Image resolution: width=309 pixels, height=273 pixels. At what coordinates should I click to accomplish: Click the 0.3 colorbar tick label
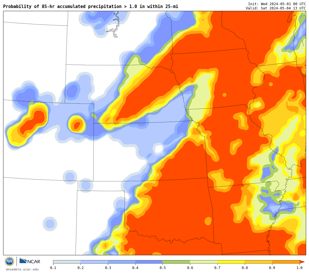tap(108, 268)
